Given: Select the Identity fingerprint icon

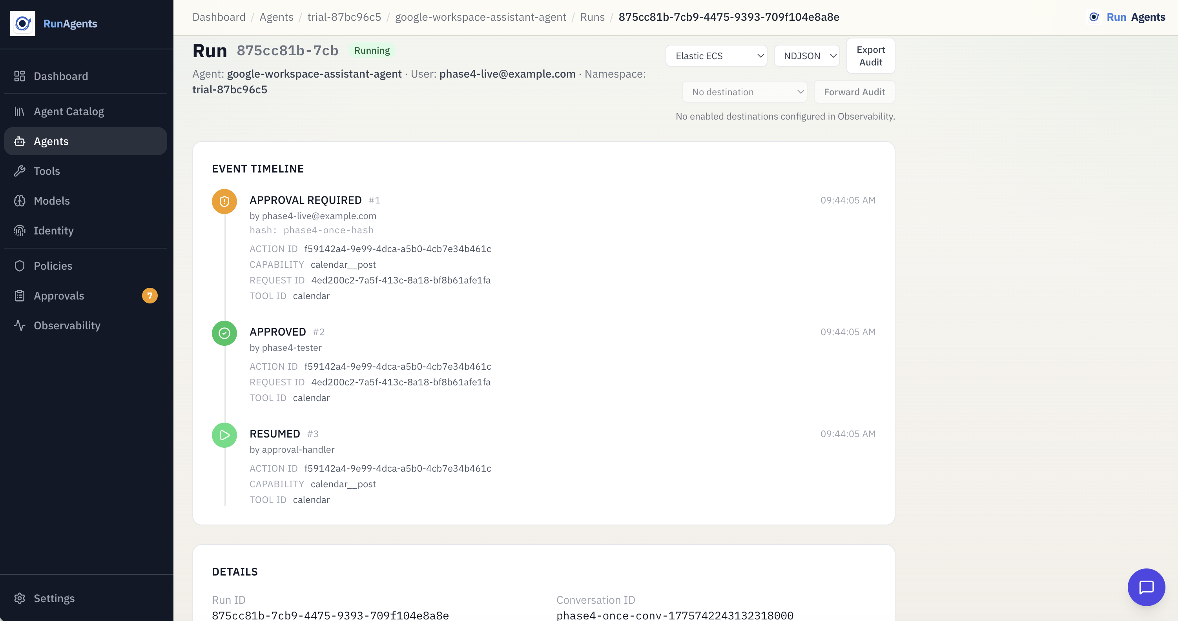Looking at the screenshot, I should pos(20,230).
